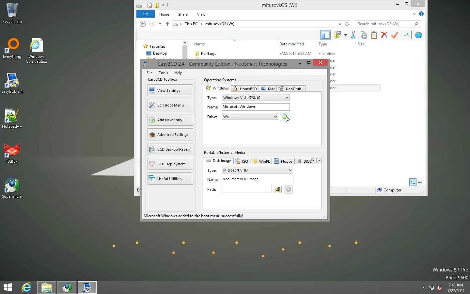Open the Explorer View ribbon tab
Viewport: 470px width, 294px height.
point(201,14)
